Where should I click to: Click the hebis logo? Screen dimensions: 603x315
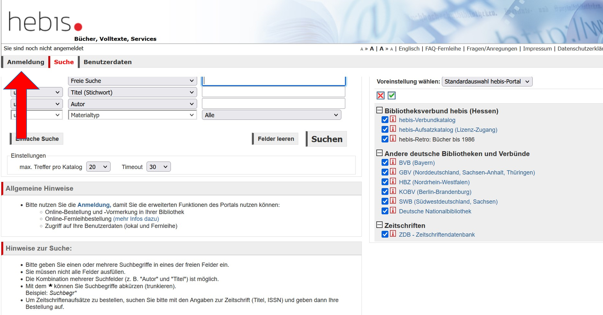(45, 22)
